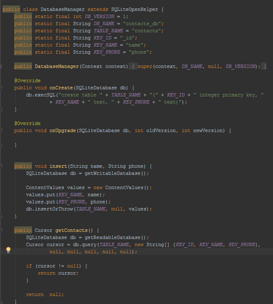Collapse the getContacts method using gutter marker

pos(1,230)
